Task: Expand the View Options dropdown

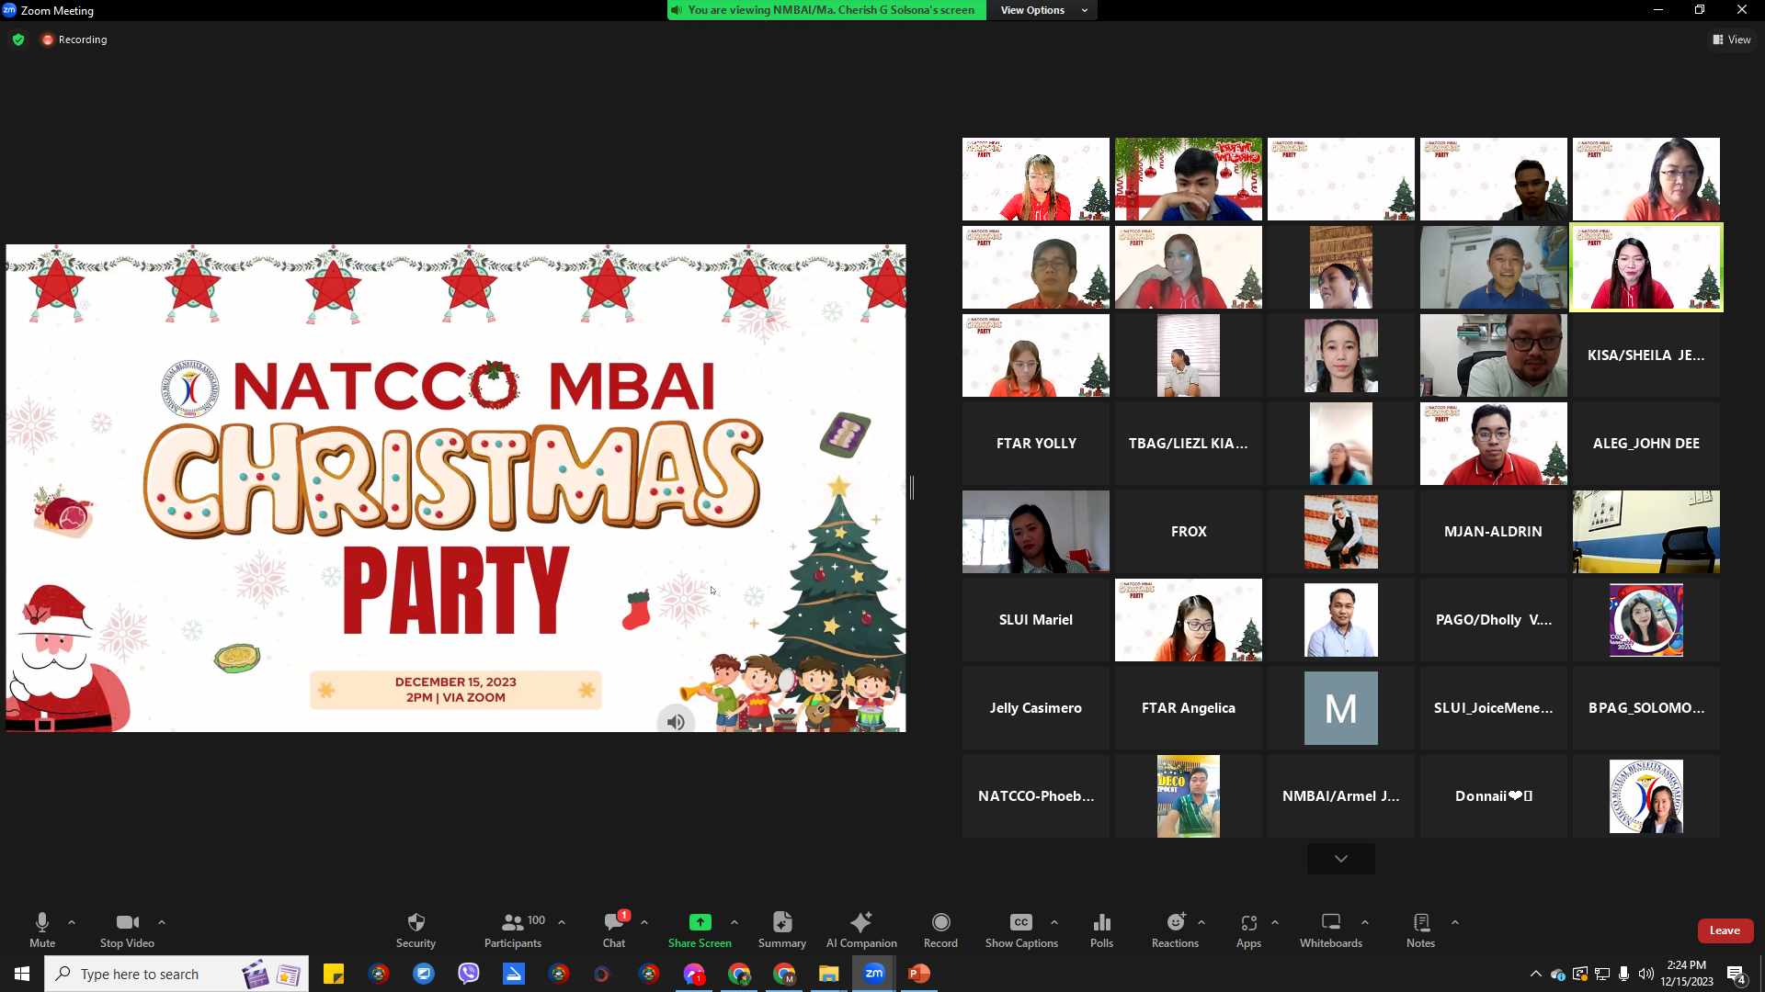Action: (x=1042, y=10)
